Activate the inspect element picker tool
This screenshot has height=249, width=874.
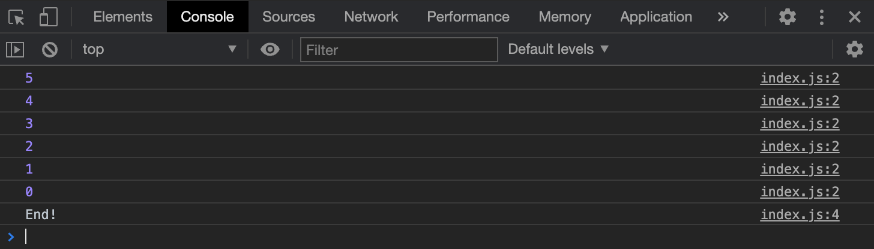tap(17, 17)
